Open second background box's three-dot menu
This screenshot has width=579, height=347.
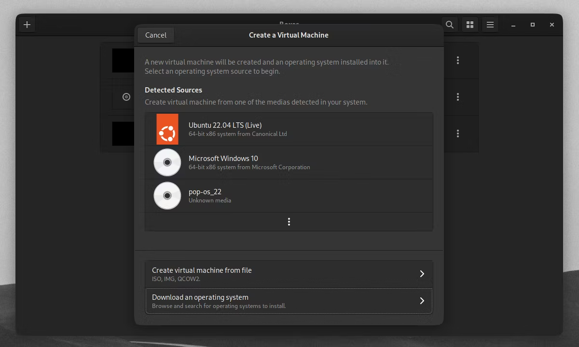(458, 97)
